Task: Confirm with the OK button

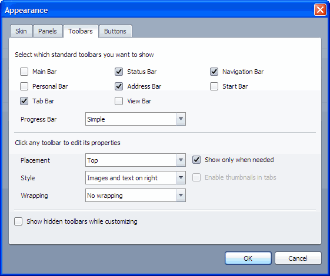Action: pyautogui.click(x=248, y=258)
